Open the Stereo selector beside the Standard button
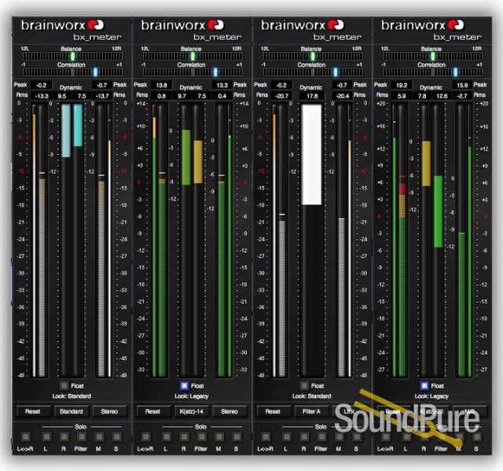Image resolution: width=503 pixels, height=471 pixels. click(109, 411)
